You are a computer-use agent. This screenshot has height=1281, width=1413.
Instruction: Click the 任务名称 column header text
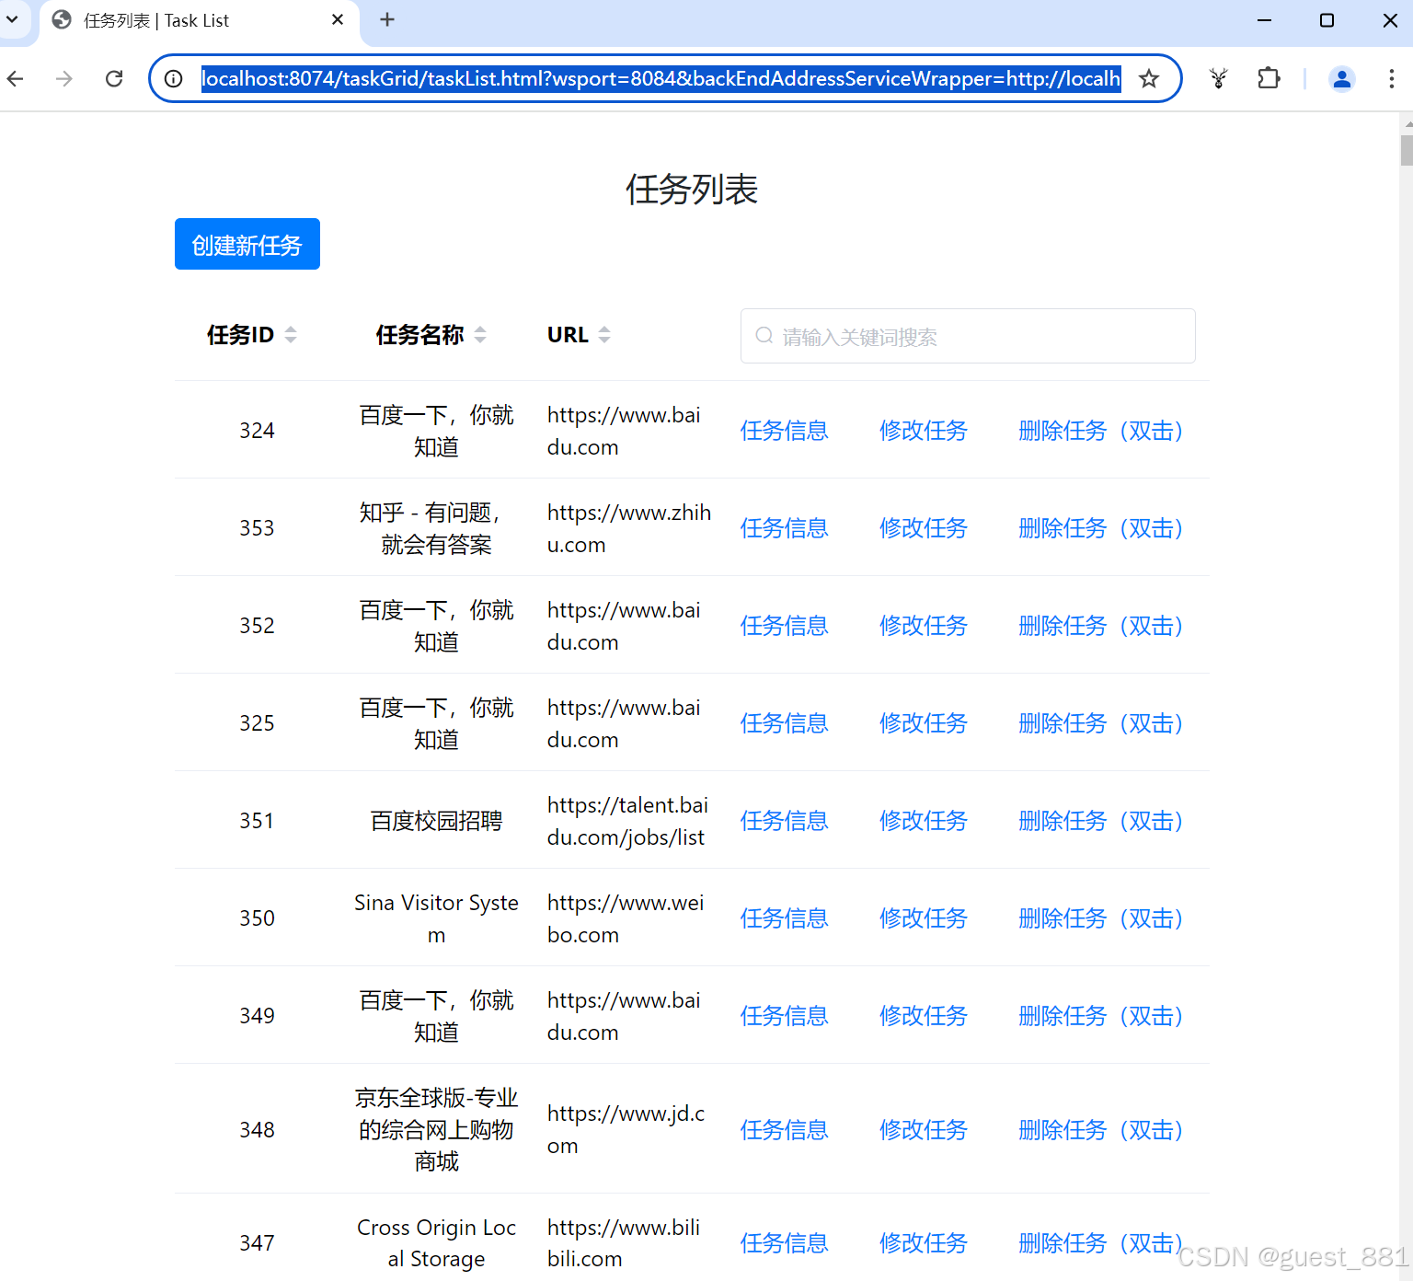tap(419, 335)
